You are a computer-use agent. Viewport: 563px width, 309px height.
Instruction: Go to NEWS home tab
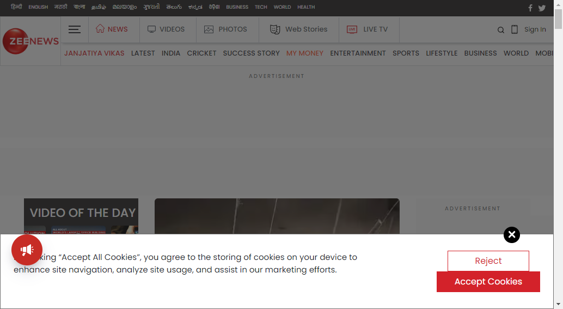point(112,29)
